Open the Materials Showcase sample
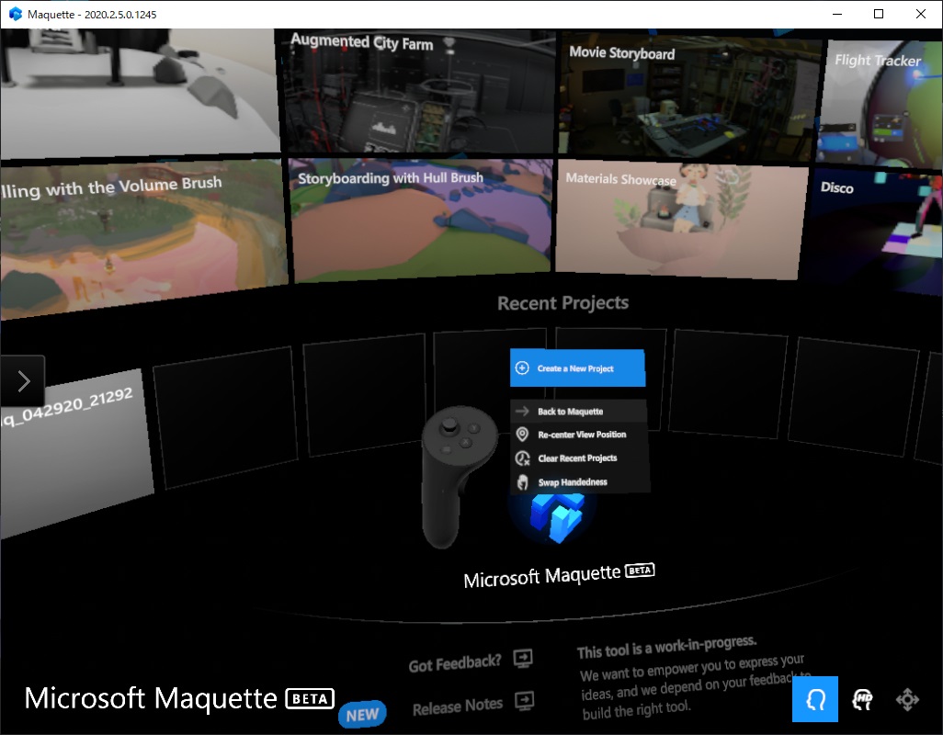The height and width of the screenshot is (735, 943). click(x=681, y=221)
